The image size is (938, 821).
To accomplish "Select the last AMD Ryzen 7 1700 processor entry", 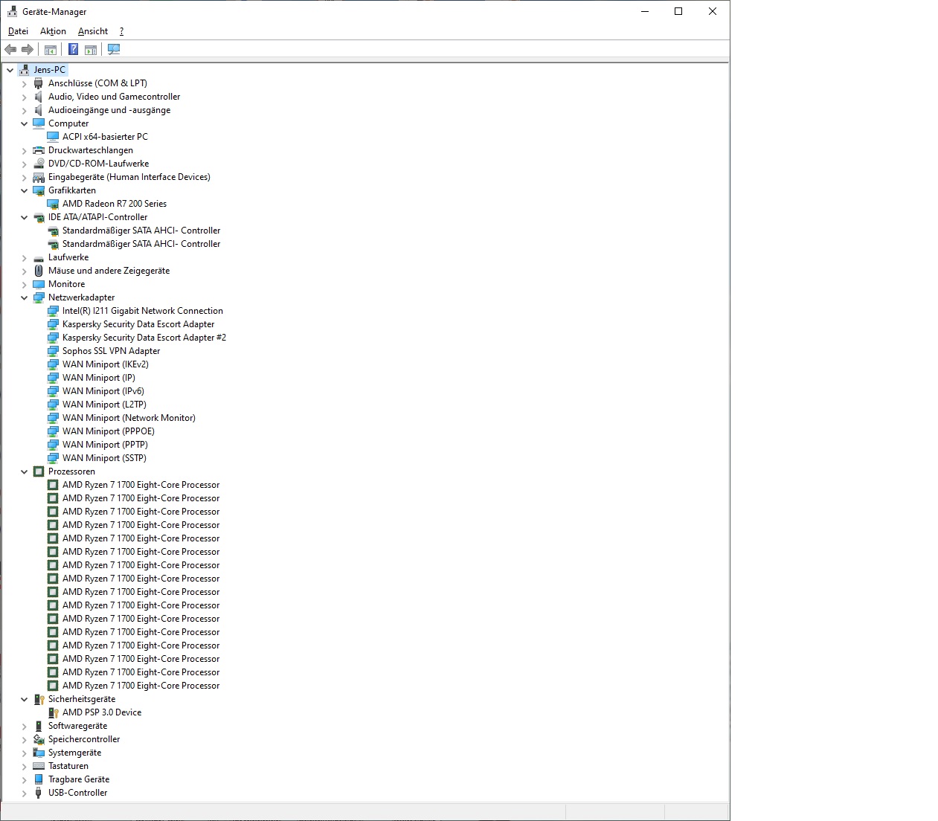I will [x=141, y=686].
